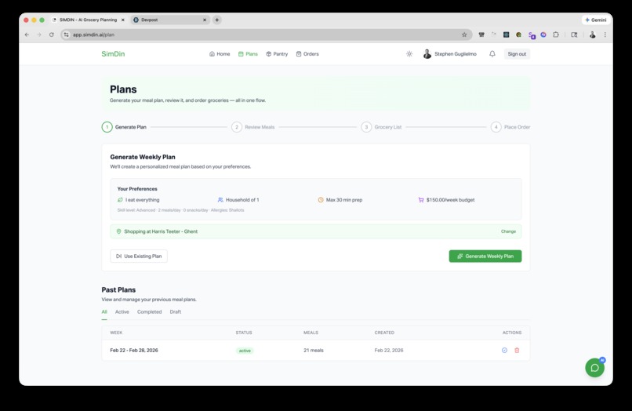Open Chrome profile avatar icon
This screenshot has height=411, width=632.
click(593, 35)
